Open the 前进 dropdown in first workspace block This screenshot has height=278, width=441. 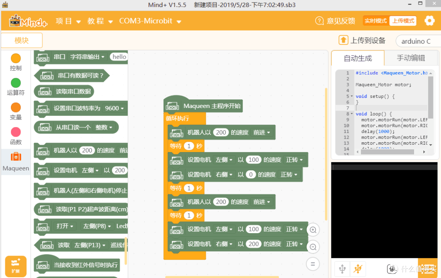tap(262, 132)
